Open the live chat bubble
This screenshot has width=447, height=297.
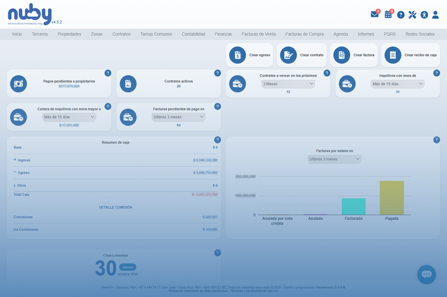tap(426, 274)
